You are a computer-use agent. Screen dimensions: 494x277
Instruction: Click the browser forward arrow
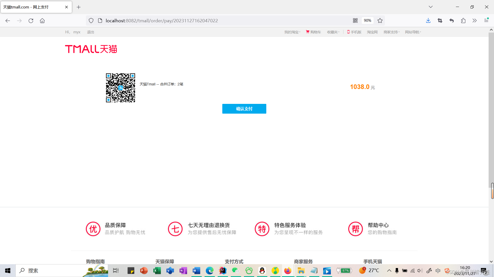(x=19, y=21)
